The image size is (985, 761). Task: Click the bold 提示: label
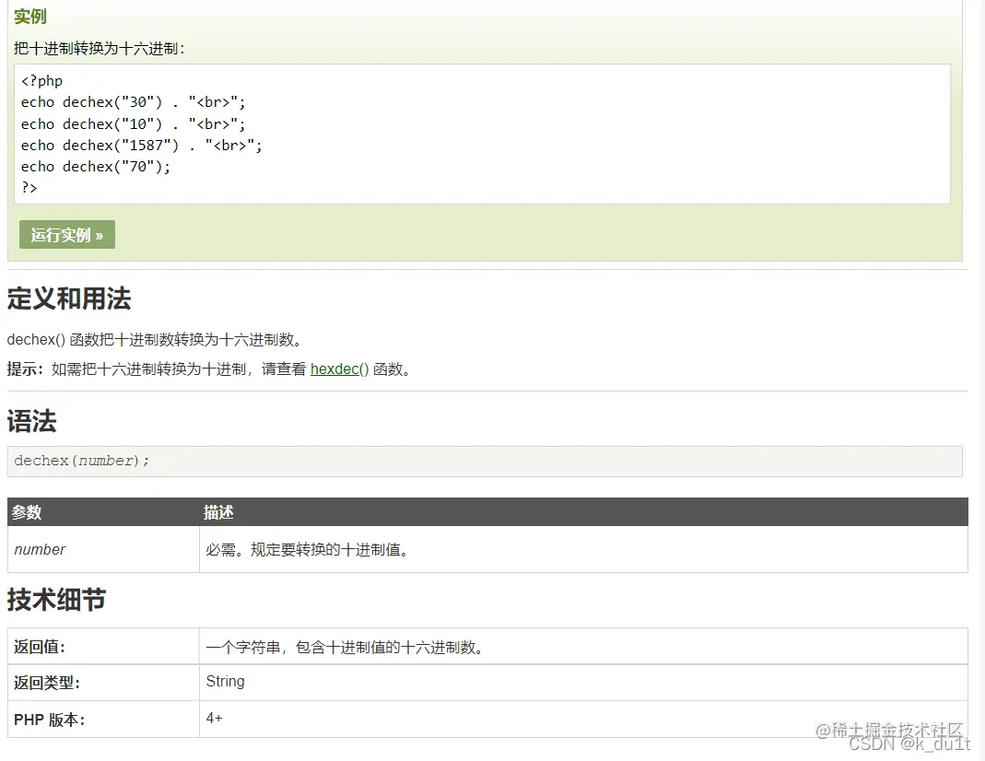tap(25, 369)
